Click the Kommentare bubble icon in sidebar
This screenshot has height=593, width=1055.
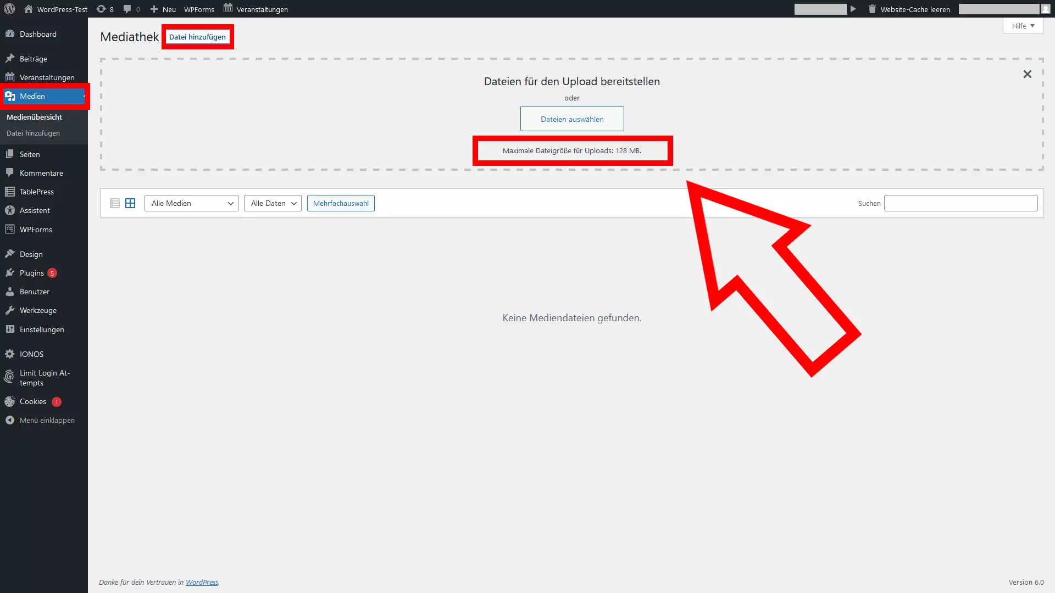pos(10,172)
